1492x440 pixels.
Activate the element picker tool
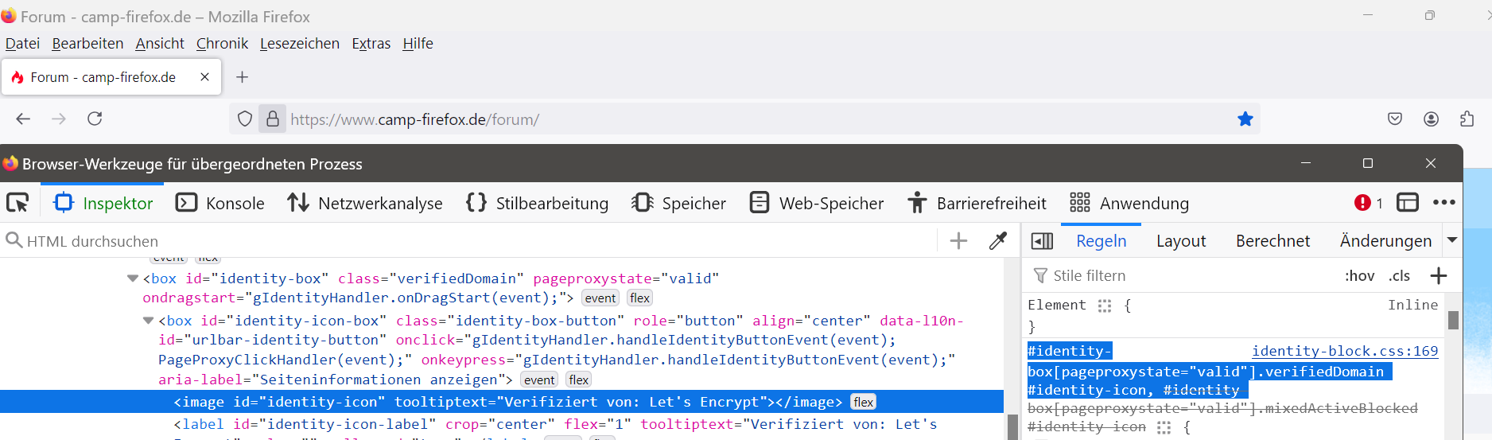point(17,203)
